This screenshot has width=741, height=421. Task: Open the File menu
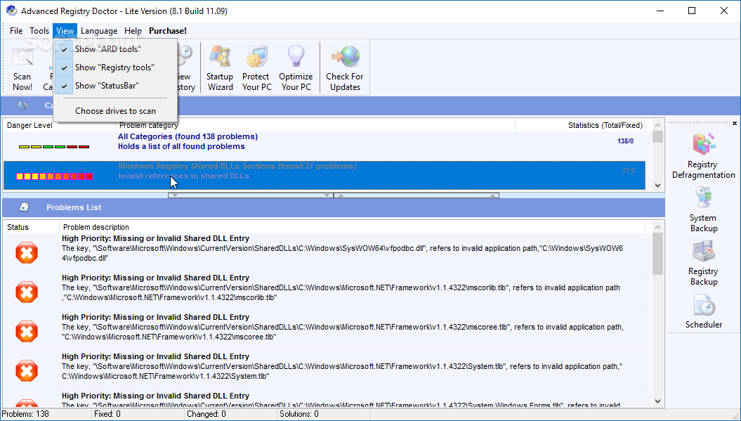(x=16, y=31)
